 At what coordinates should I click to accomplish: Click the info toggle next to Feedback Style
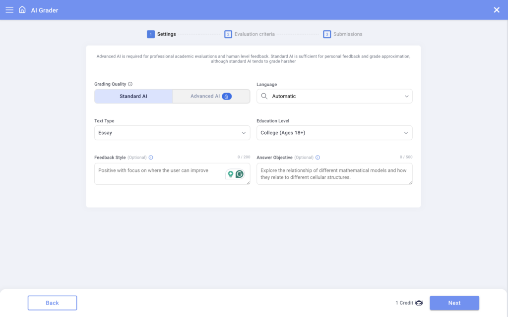click(151, 157)
